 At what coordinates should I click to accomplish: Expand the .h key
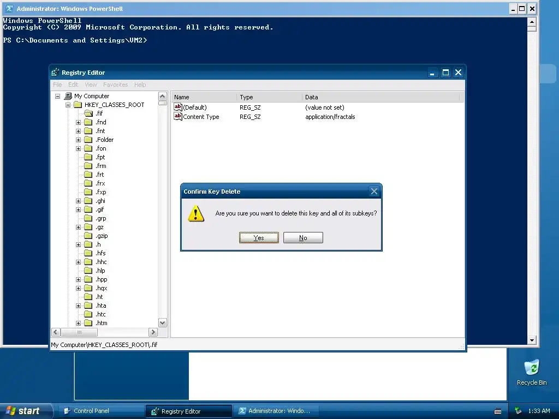pos(78,244)
